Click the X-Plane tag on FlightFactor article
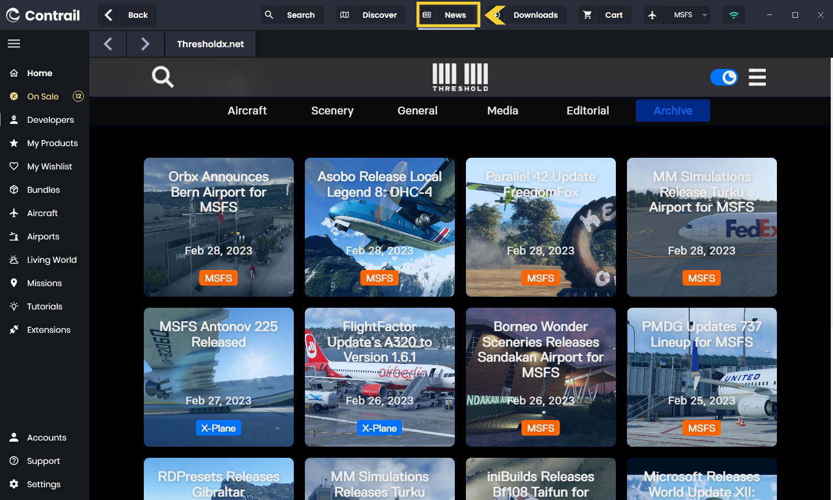Screen dimensions: 833x500 coord(379,428)
